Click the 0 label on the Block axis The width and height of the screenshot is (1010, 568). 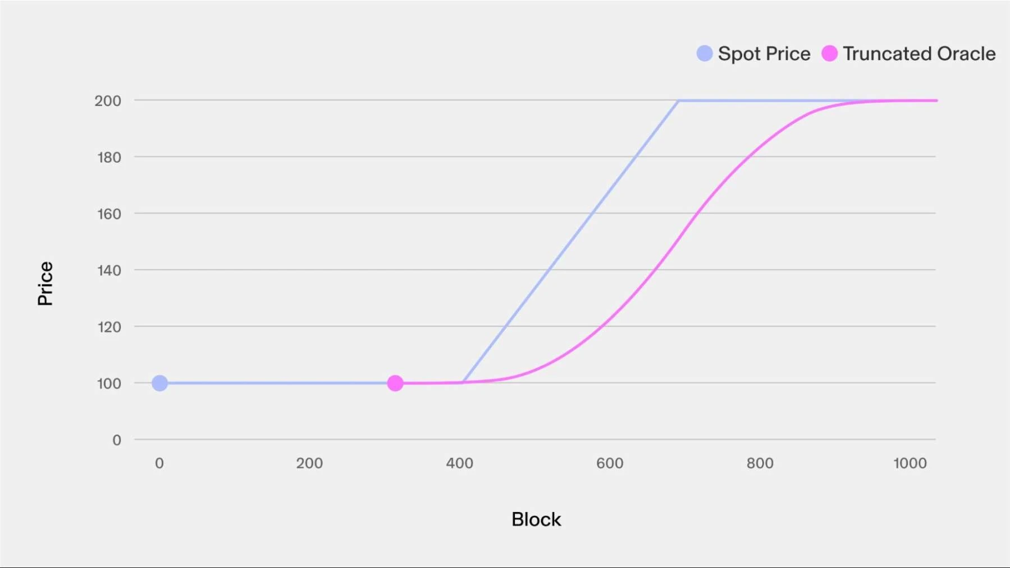coord(159,463)
